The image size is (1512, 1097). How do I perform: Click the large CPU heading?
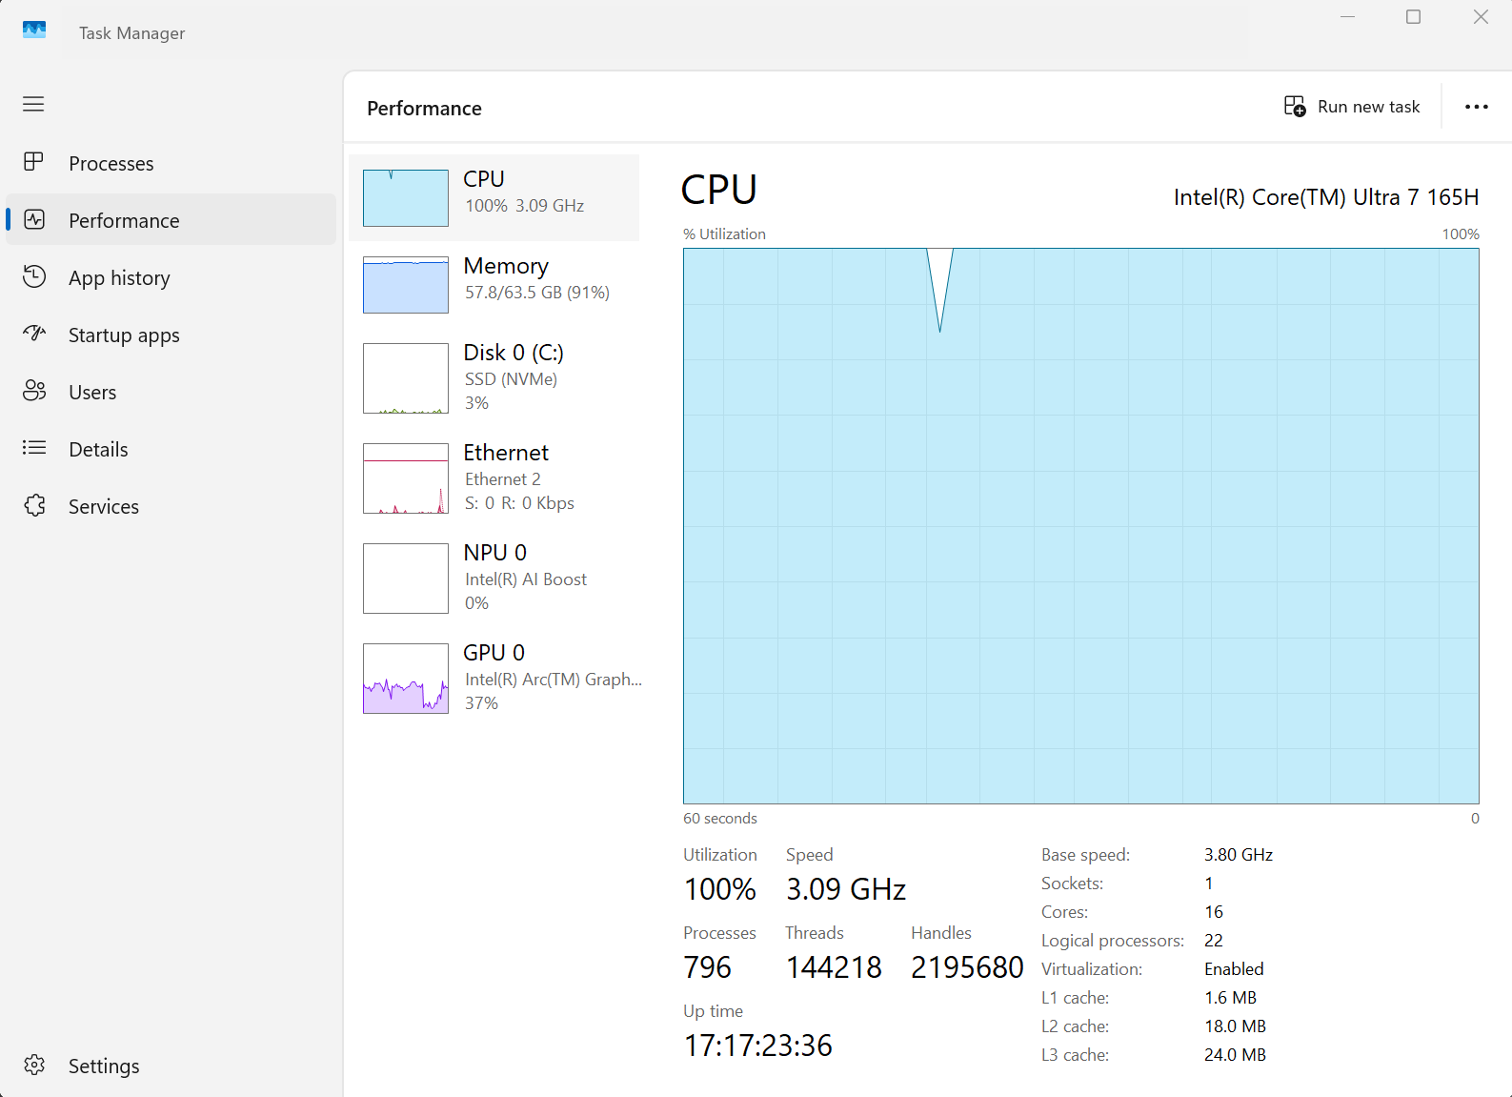click(x=719, y=190)
